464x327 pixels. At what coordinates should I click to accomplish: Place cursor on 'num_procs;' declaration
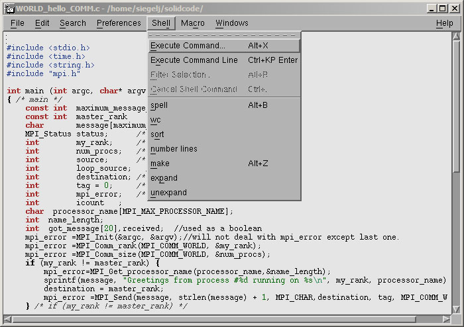point(99,151)
